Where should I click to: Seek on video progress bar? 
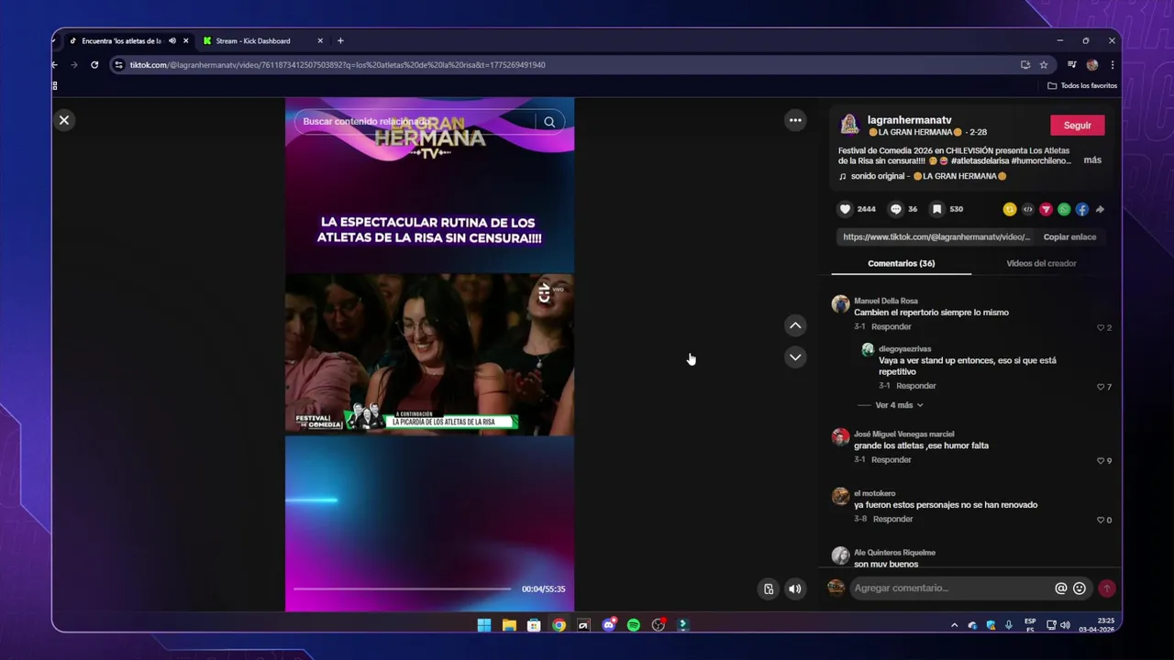click(402, 588)
